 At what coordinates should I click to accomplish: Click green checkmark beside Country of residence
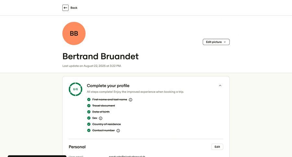coord(89,124)
